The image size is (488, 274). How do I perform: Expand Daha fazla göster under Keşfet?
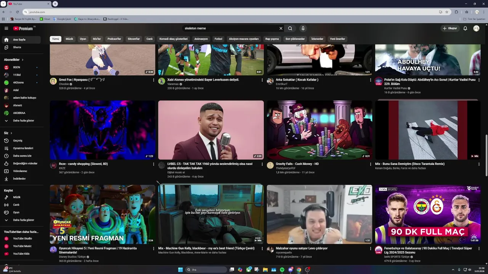coord(22,220)
